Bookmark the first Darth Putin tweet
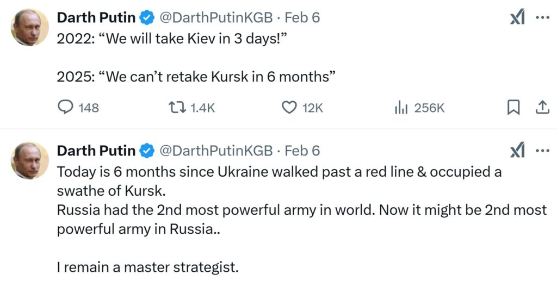 click(x=513, y=108)
